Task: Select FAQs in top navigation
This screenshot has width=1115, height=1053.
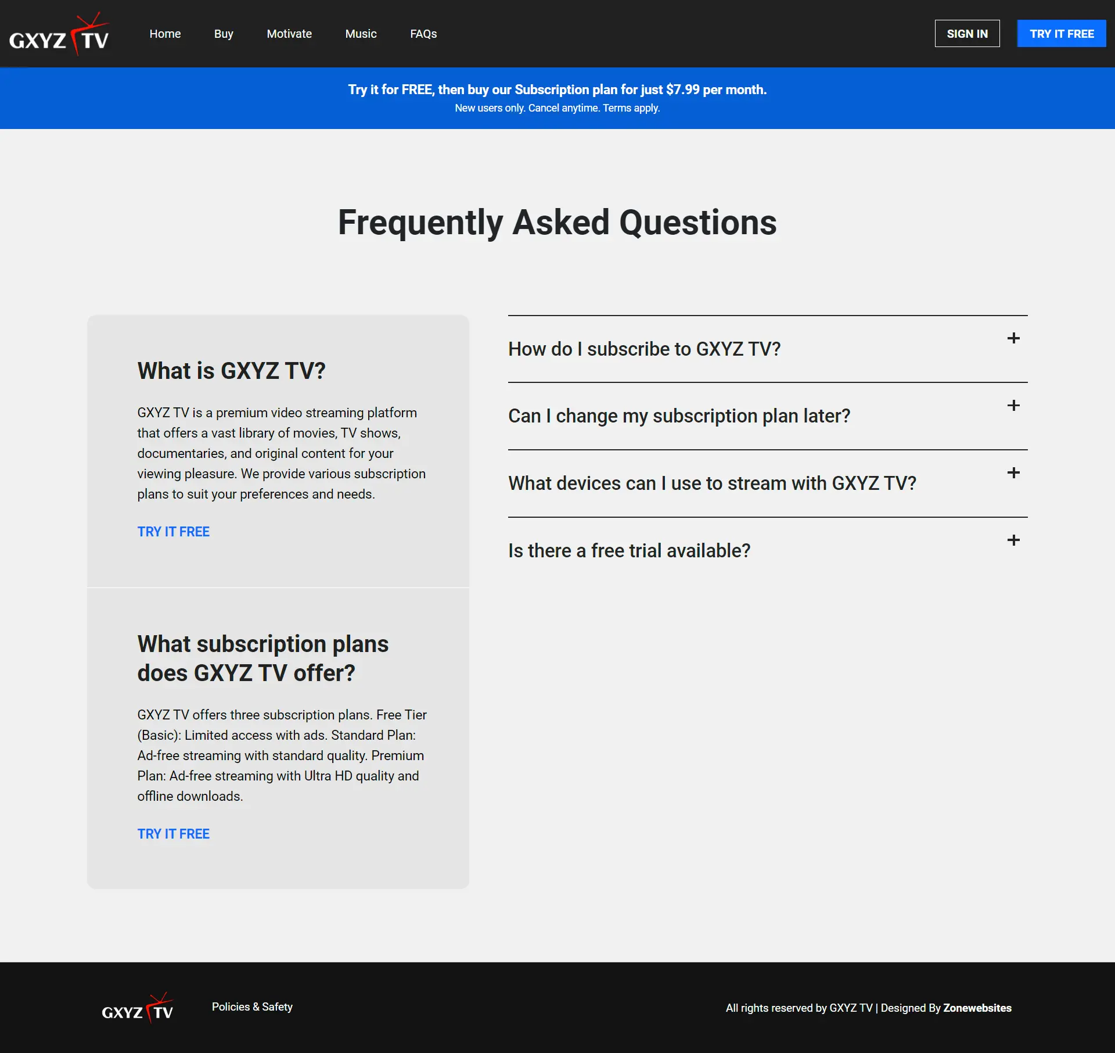Action: tap(423, 34)
